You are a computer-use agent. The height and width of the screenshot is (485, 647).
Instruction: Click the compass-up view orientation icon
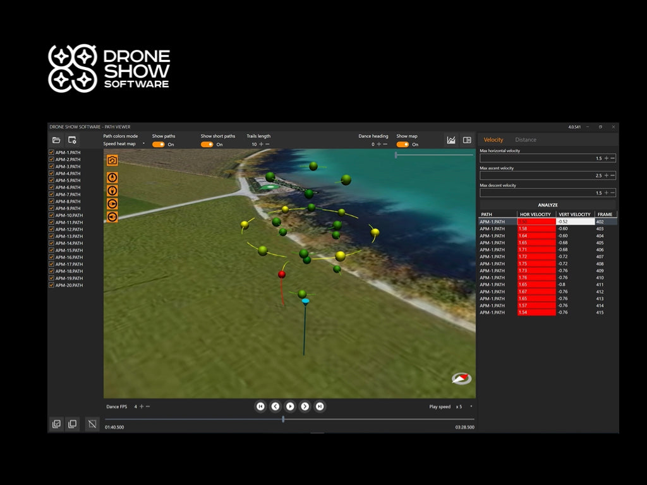pyautogui.click(x=112, y=177)
